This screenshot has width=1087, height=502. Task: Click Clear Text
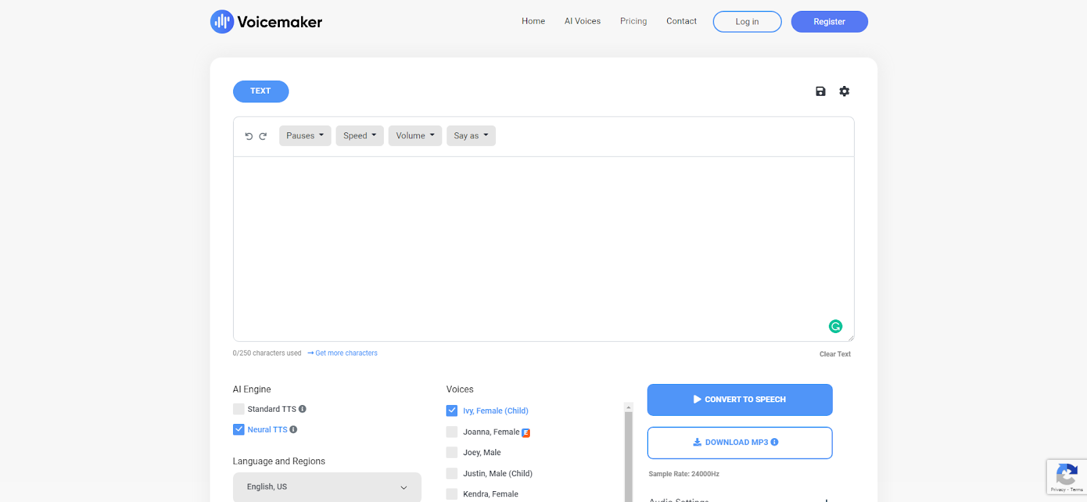835,354
